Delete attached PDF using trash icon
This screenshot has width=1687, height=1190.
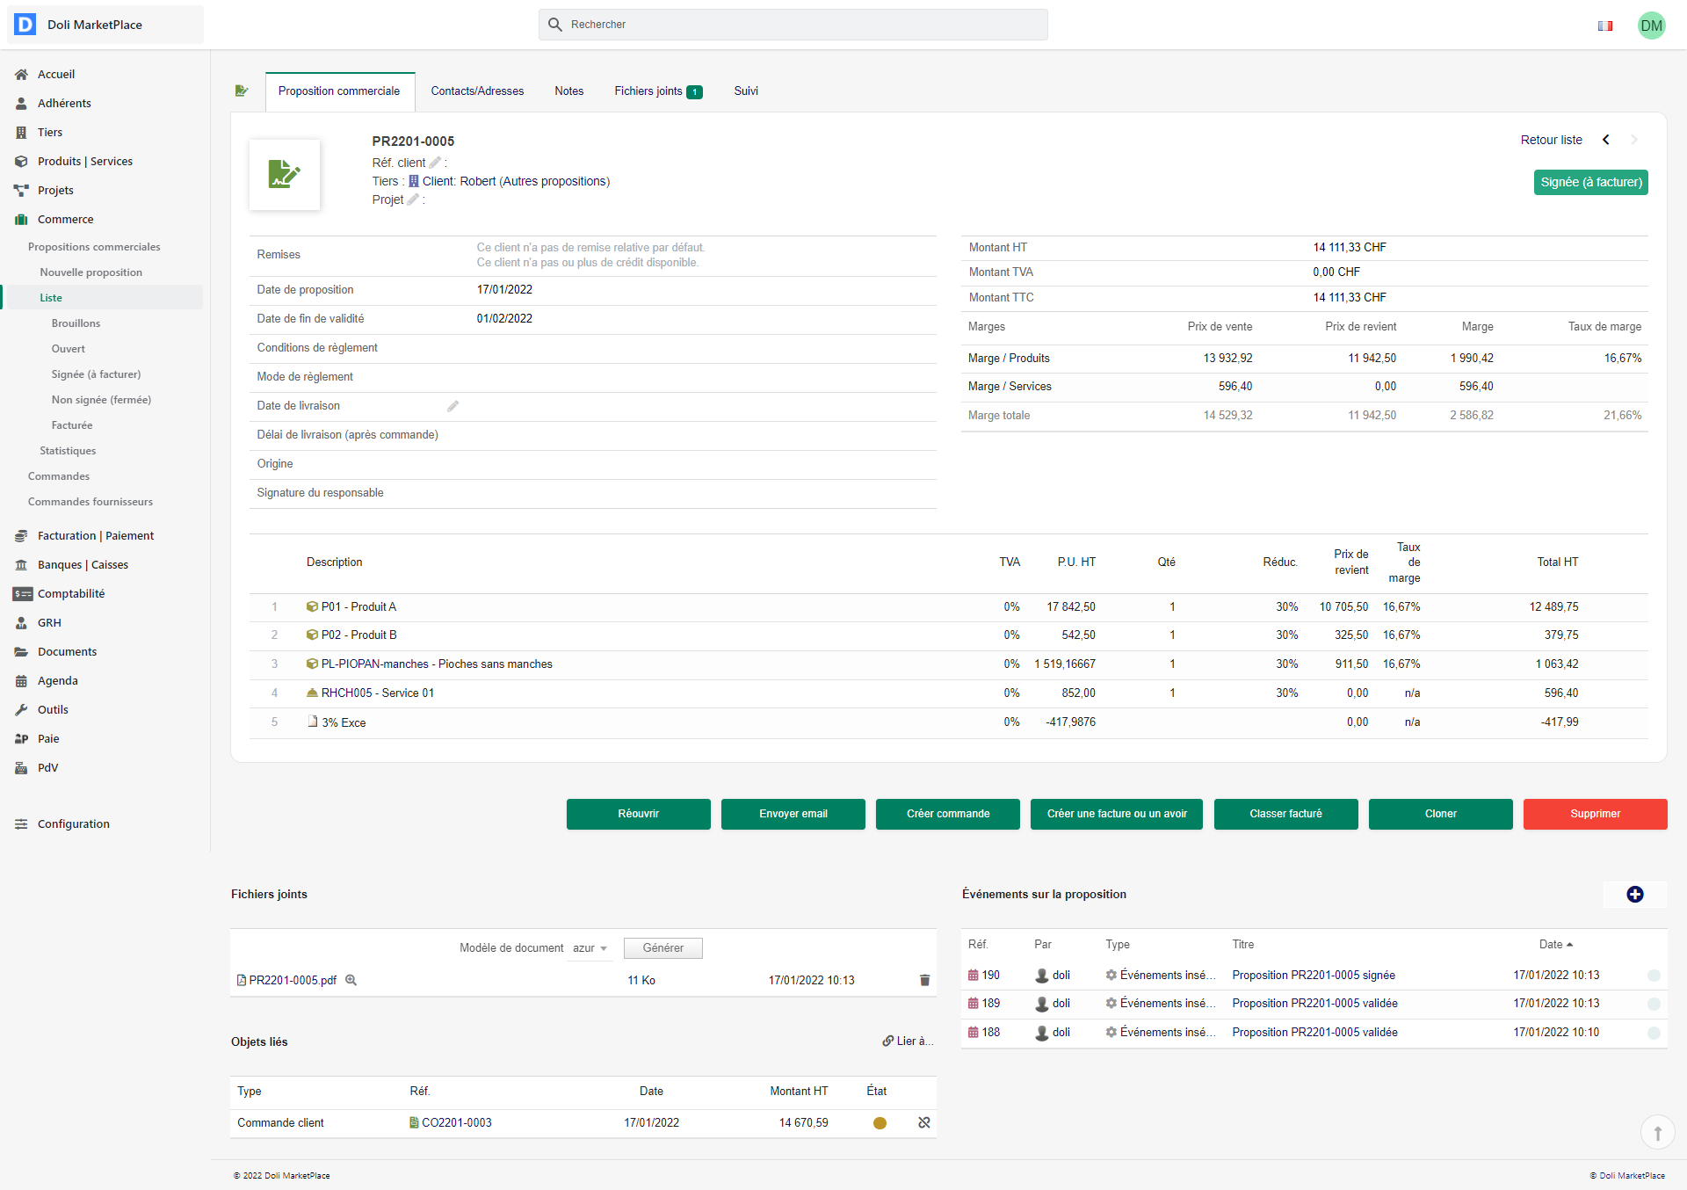pyautogui.click(x=924, y=980)
